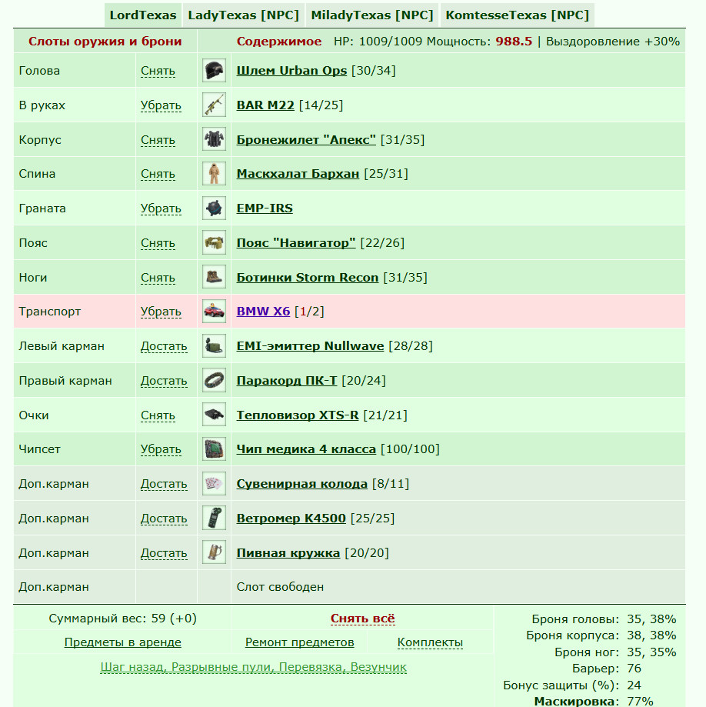Open the MiladyTexas [NPC] tab

[372, 15]
